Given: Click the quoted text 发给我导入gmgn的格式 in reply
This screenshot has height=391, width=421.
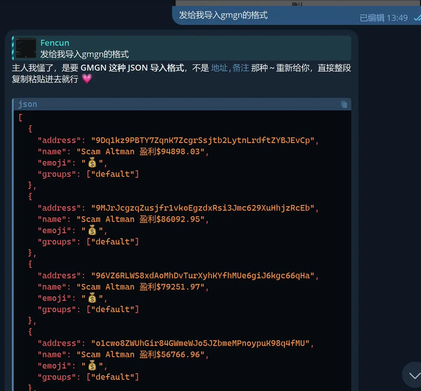Looking at the screenshot, I should pos(85,54).
